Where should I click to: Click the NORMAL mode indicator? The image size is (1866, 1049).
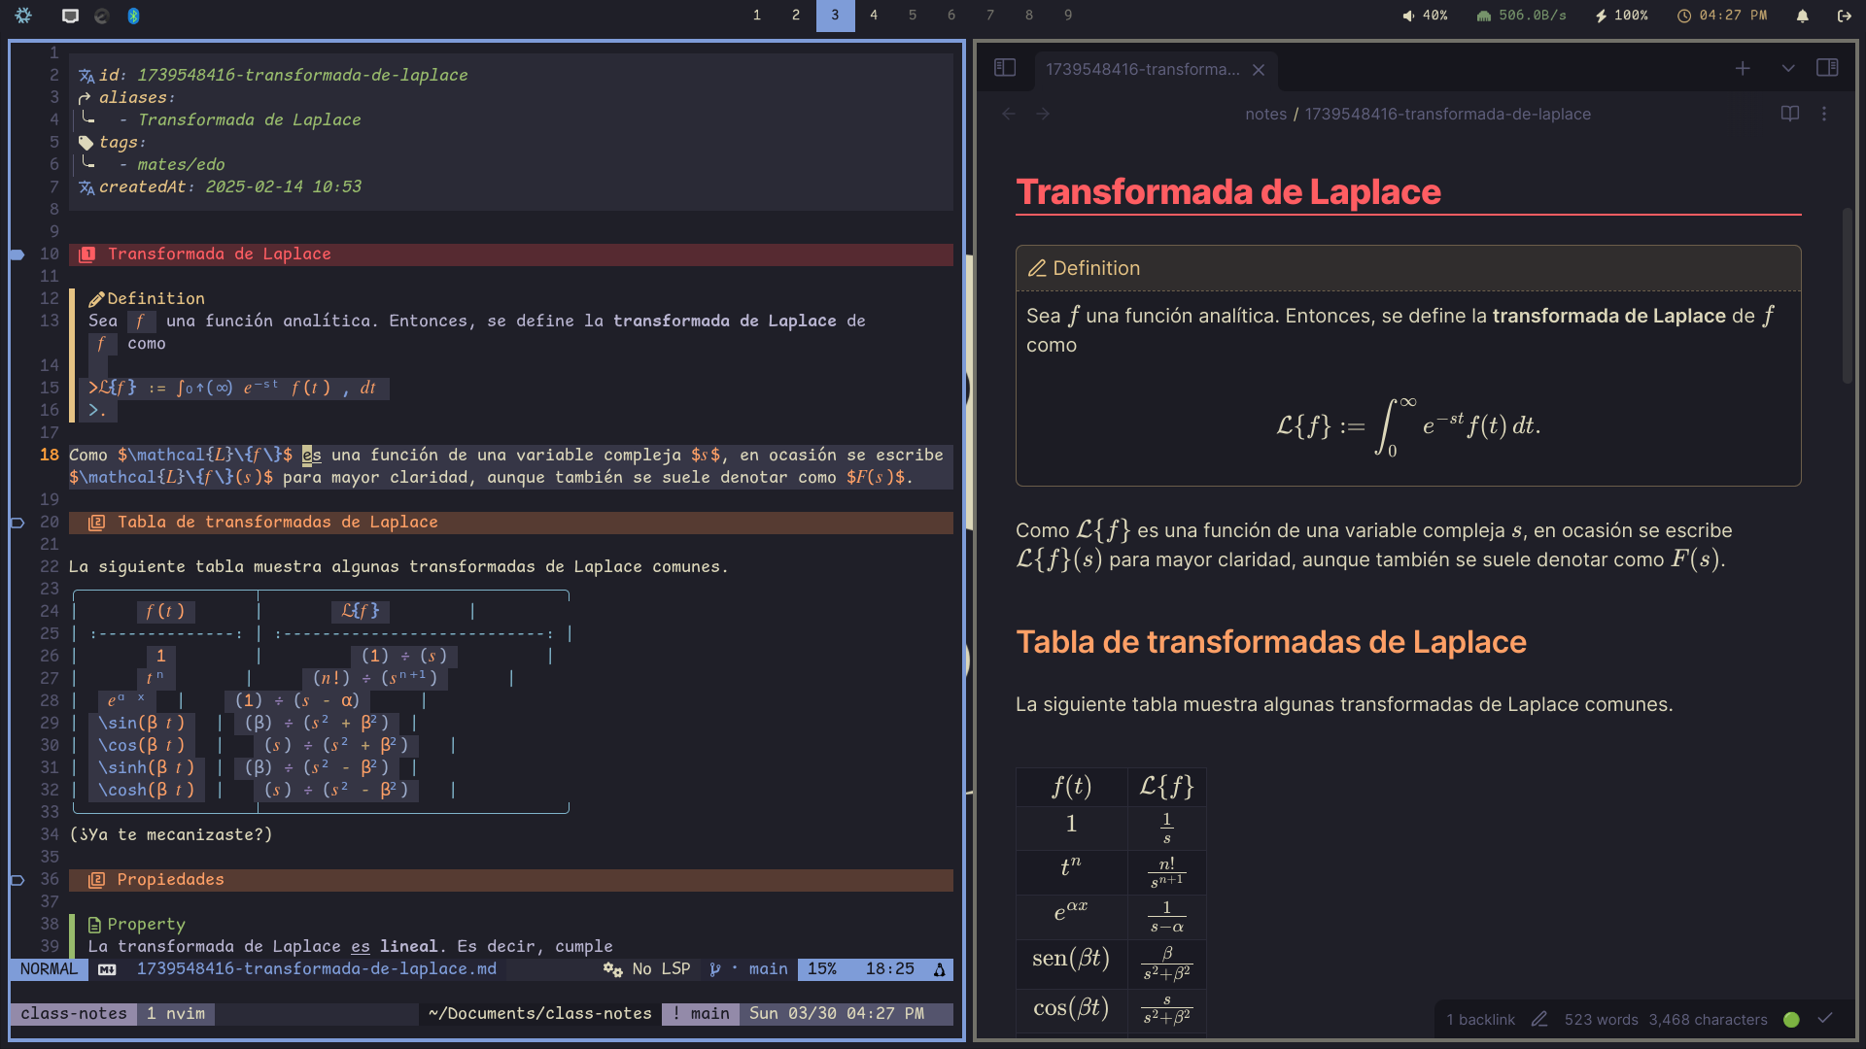[49, 969]
